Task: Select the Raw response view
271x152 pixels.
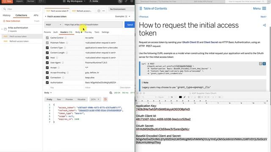Action: (59, 100)
